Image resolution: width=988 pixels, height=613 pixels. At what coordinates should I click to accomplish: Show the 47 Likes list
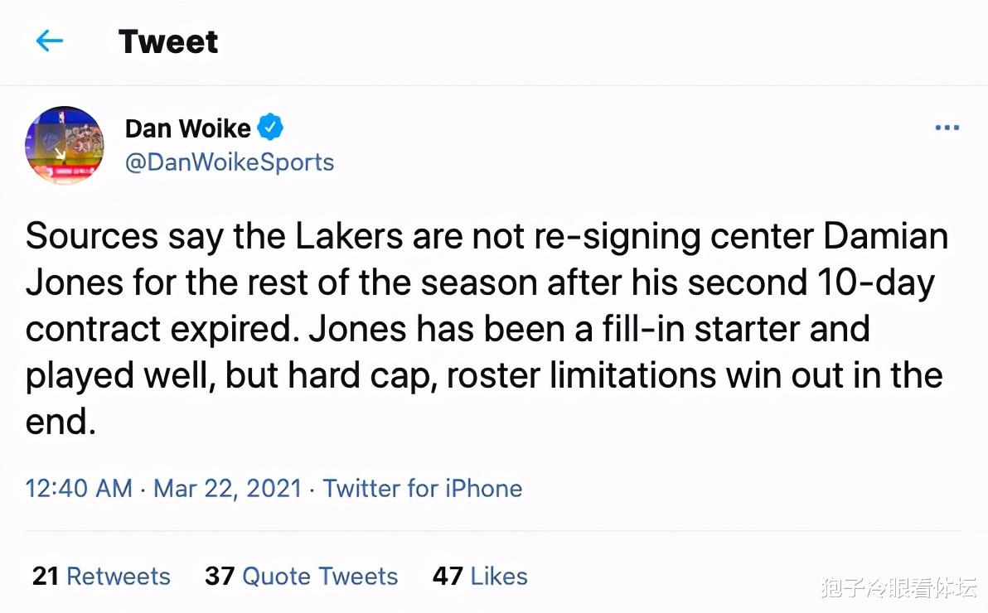[480, 576]
